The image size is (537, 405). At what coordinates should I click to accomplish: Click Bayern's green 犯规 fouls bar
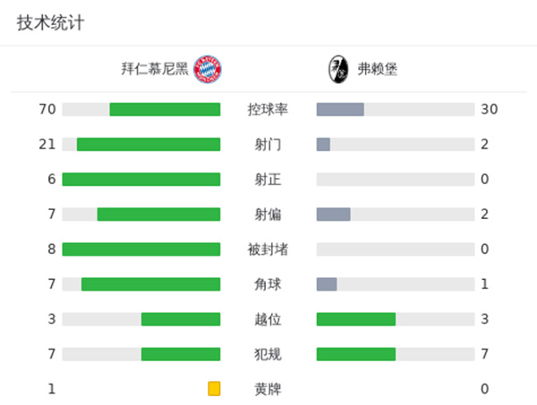(181, 354)
